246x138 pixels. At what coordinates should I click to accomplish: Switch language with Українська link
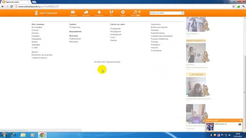coord(156,25)
